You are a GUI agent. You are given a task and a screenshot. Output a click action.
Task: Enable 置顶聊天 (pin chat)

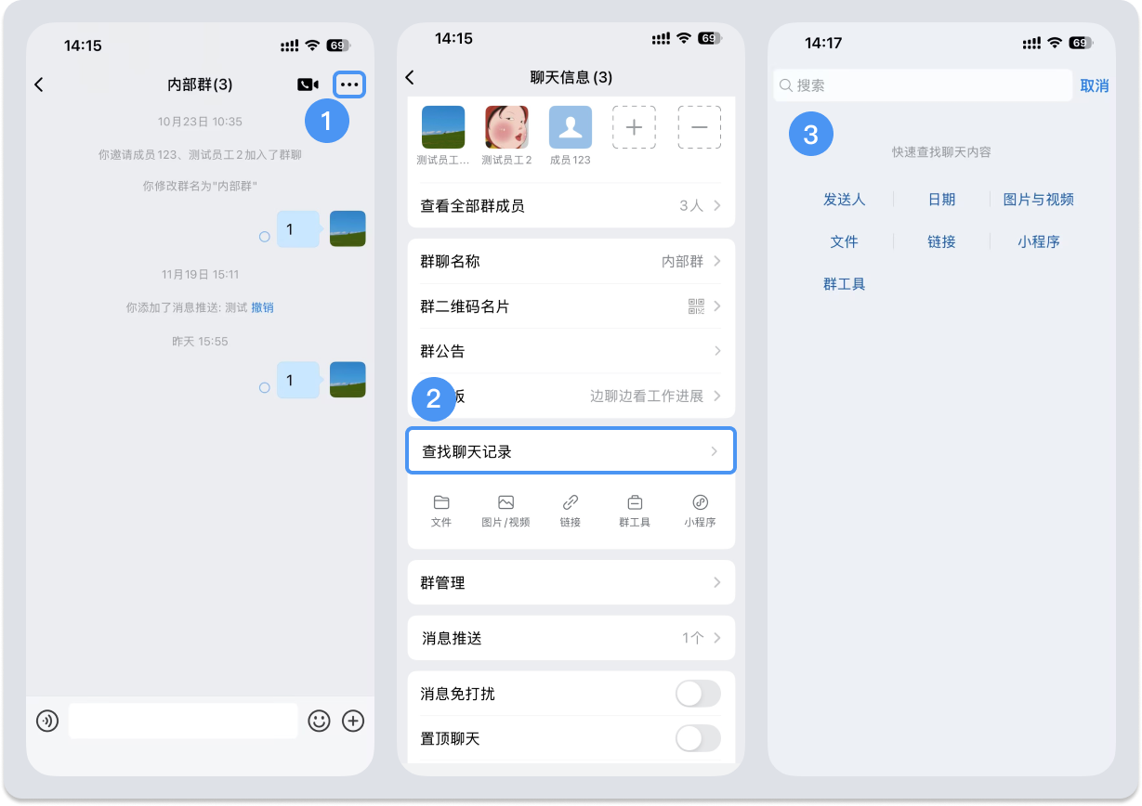(698, 739)
